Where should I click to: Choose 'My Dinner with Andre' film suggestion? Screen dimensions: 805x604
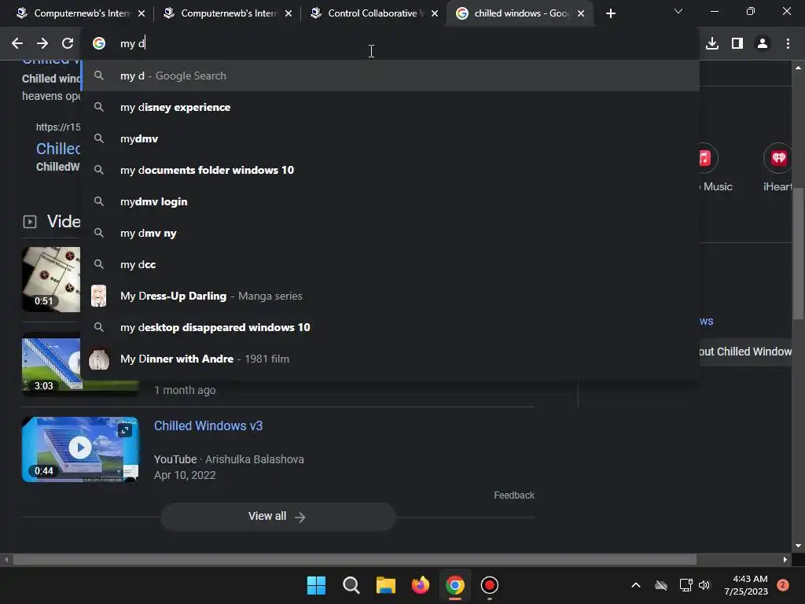point(390,359)
